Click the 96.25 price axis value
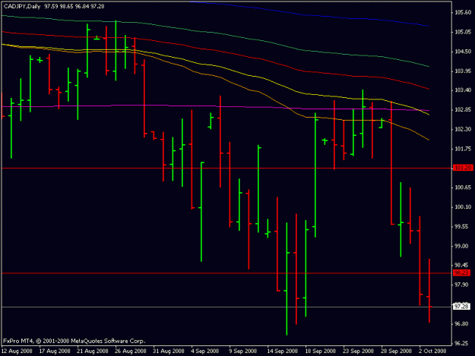Viewport: 475px width, 356px height. tap(463, 344)
